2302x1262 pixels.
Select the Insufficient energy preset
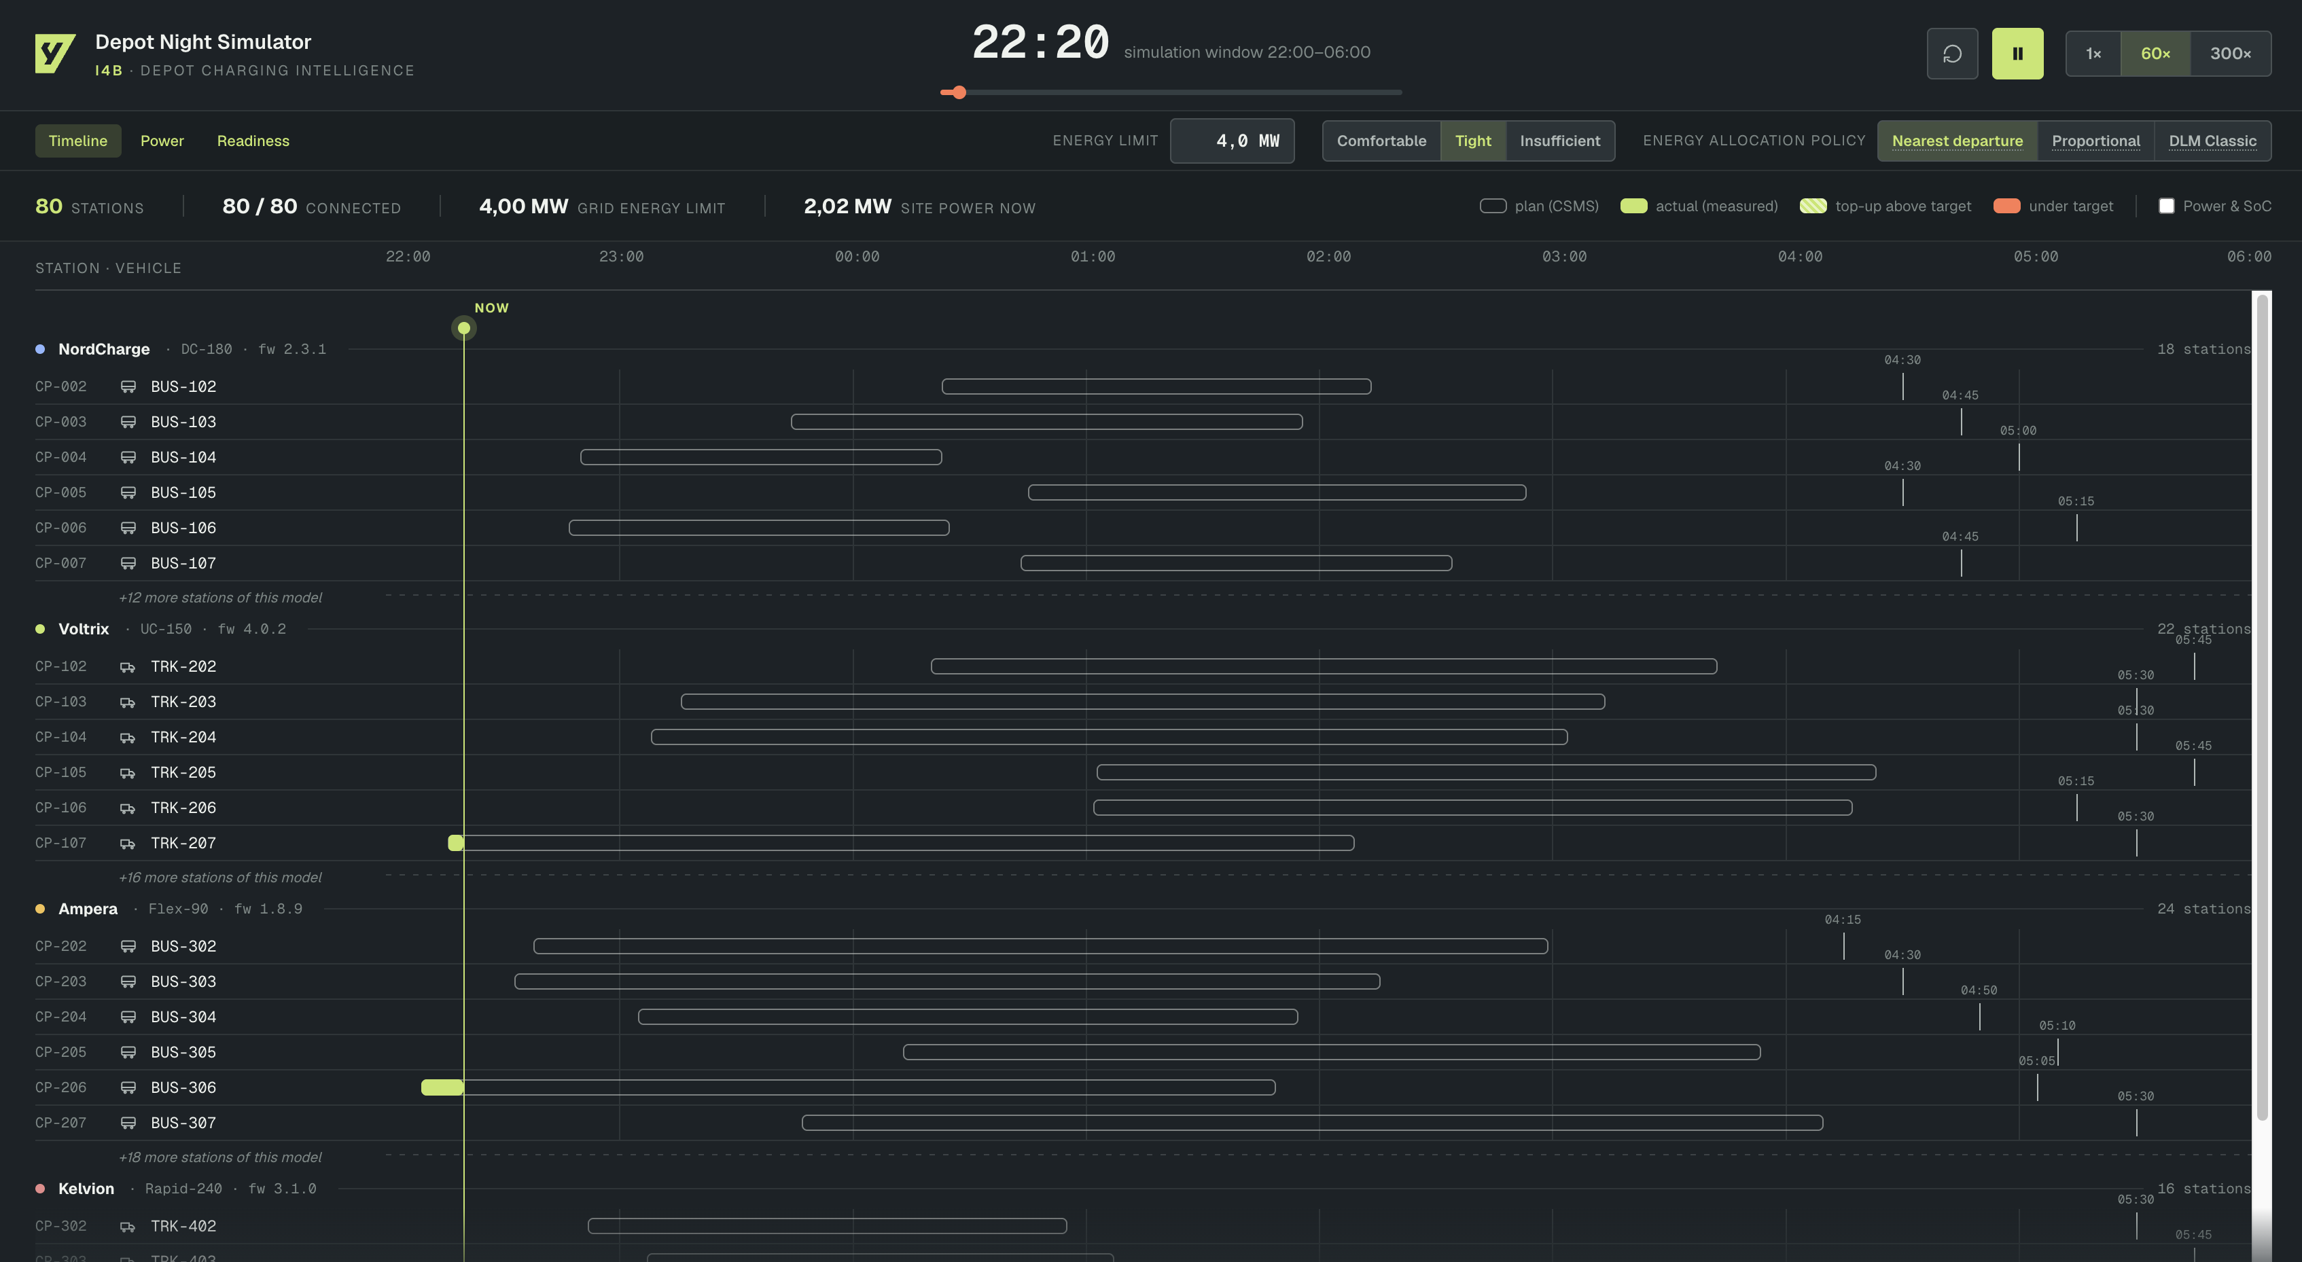pos(1559,141)
